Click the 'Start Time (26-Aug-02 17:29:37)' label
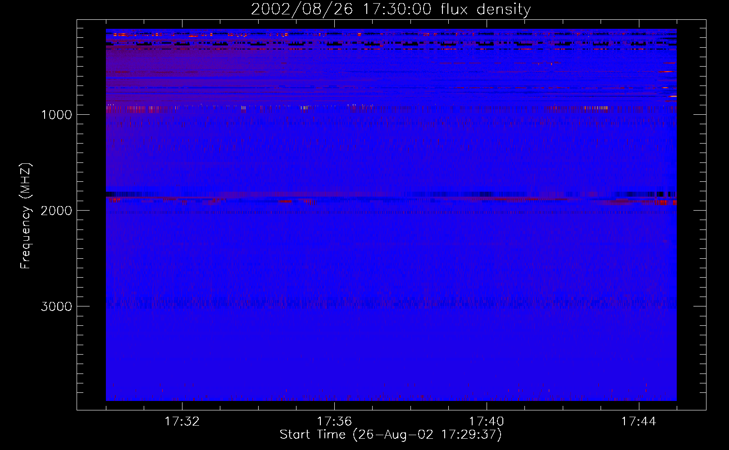Image resolution: width=729 pixels, height=450 pixels. coord(391,435)
